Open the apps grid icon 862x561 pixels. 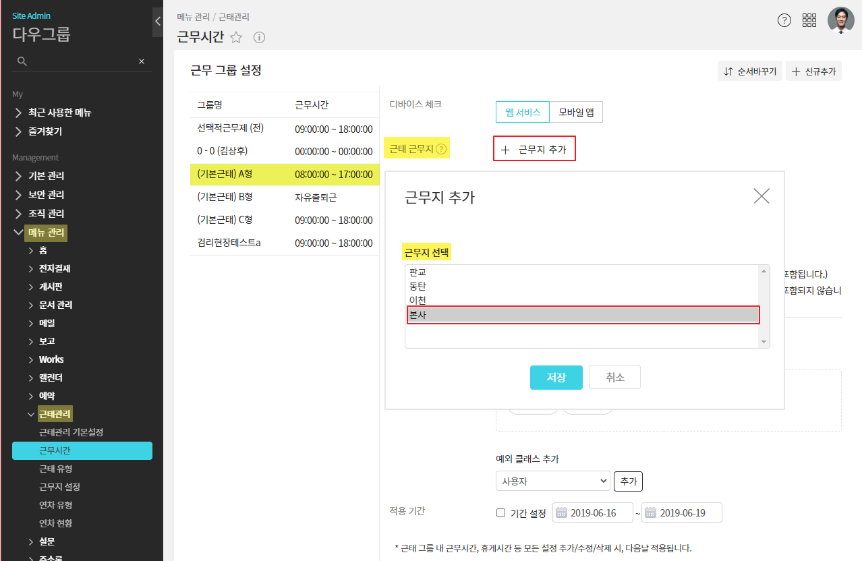pyautogui.click(x=809, y=20)
